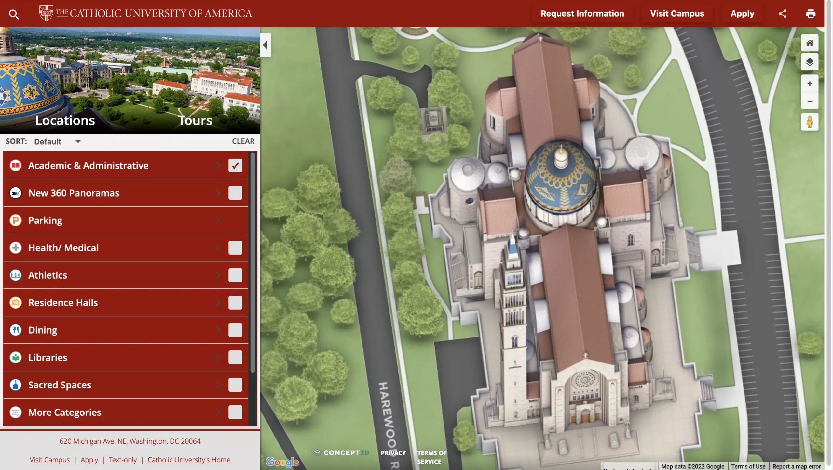Screen dimensions: 833x470
Task: Expand New 360 Panoramas chevron
Action: pyautogui.click(x=218, y=193)
